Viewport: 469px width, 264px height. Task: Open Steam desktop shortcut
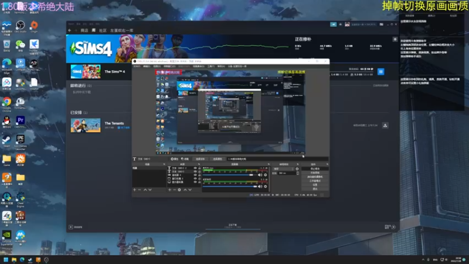pos(6,140)
